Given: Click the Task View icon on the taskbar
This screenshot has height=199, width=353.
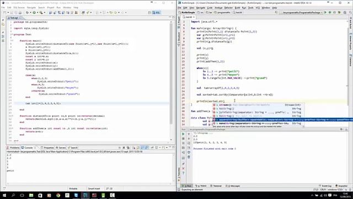Looking at the screenshot, I should pos(22,195).
